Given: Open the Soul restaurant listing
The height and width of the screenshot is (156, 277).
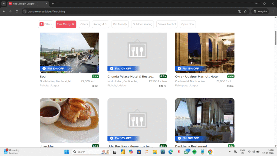Looking at the screenshot, I should pyautogui.click(x=43, y=77).
